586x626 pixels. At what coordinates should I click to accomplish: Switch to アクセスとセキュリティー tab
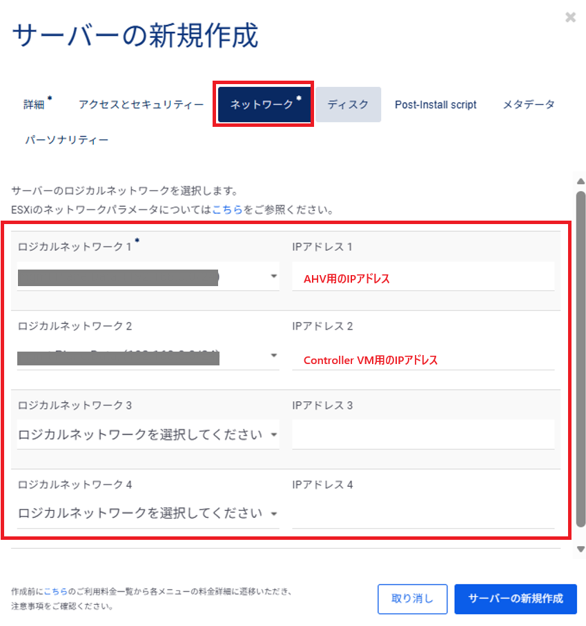click(x=141, y=105)
